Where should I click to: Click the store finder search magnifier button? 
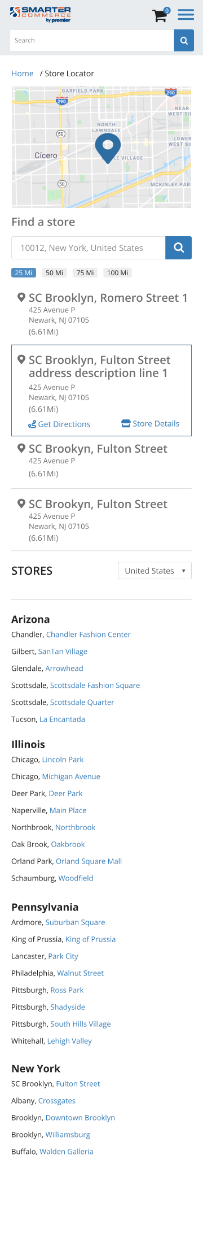tap(179, 248)
